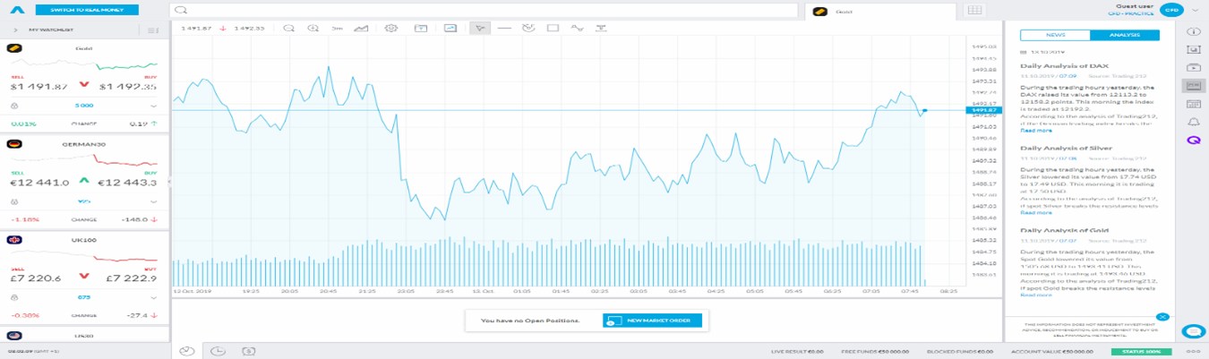Screen dimensions: 1209x359
Task: Toggle the multi-chart grid layout
Action: (x=974, y=10)
